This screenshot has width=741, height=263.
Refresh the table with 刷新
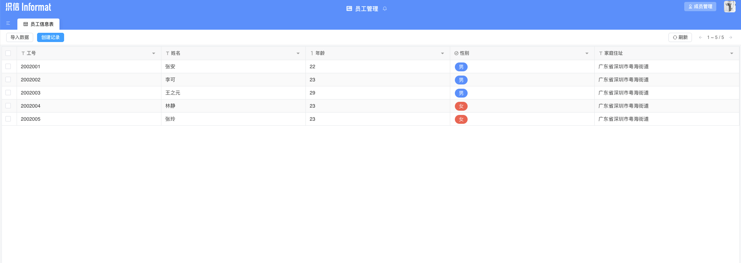(680, 37)
